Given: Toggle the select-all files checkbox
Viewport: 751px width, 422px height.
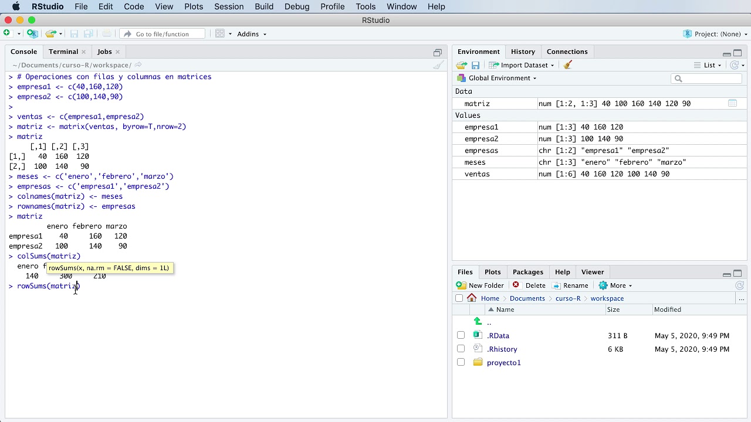Looking at the screenshot, I should point(459,298).
